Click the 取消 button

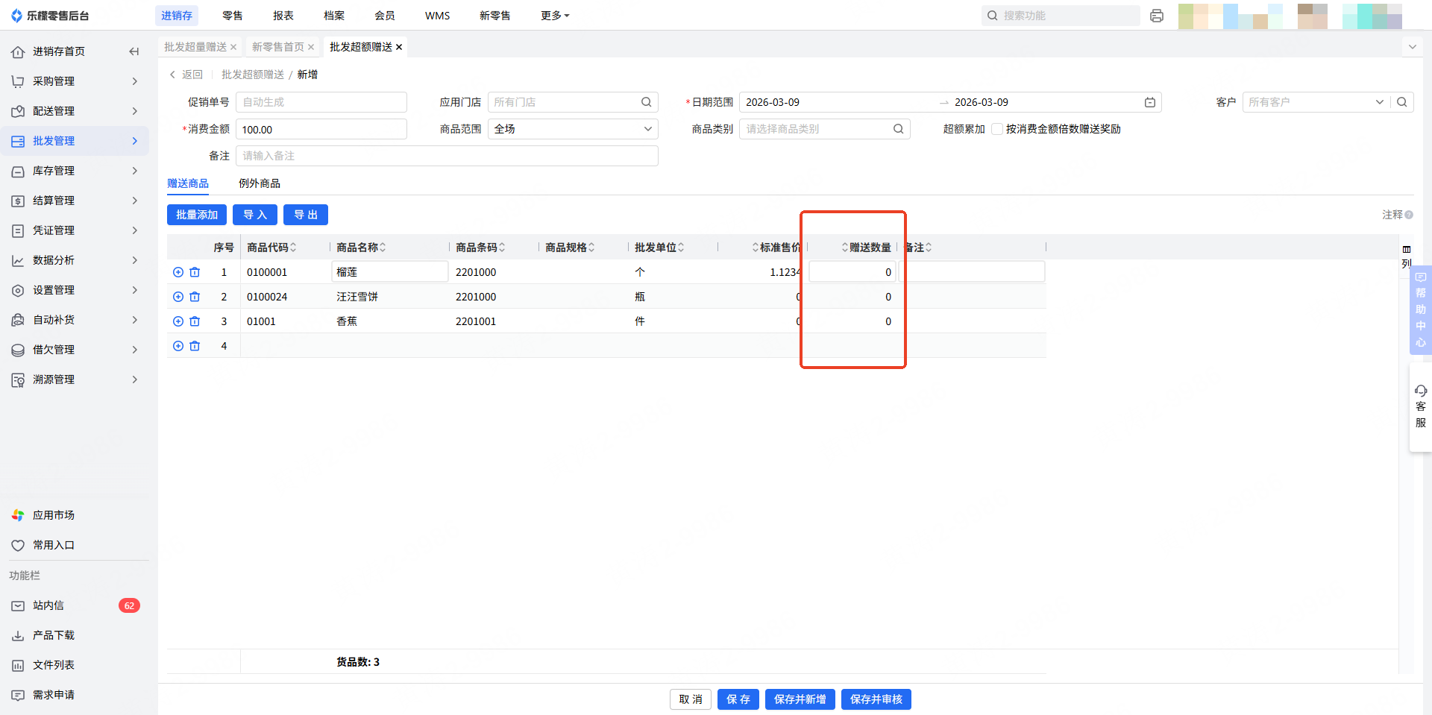pos(691,699)
